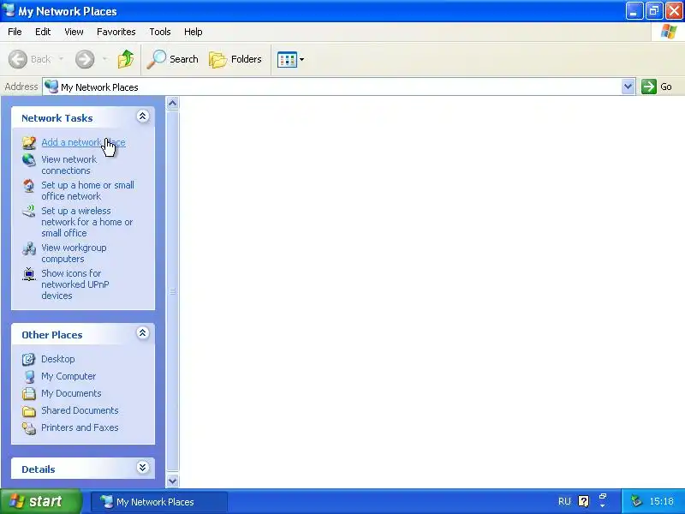Click the My Network Places title bar icon
The width and height of the screenshot is (685, 514).
coord(8,10)
